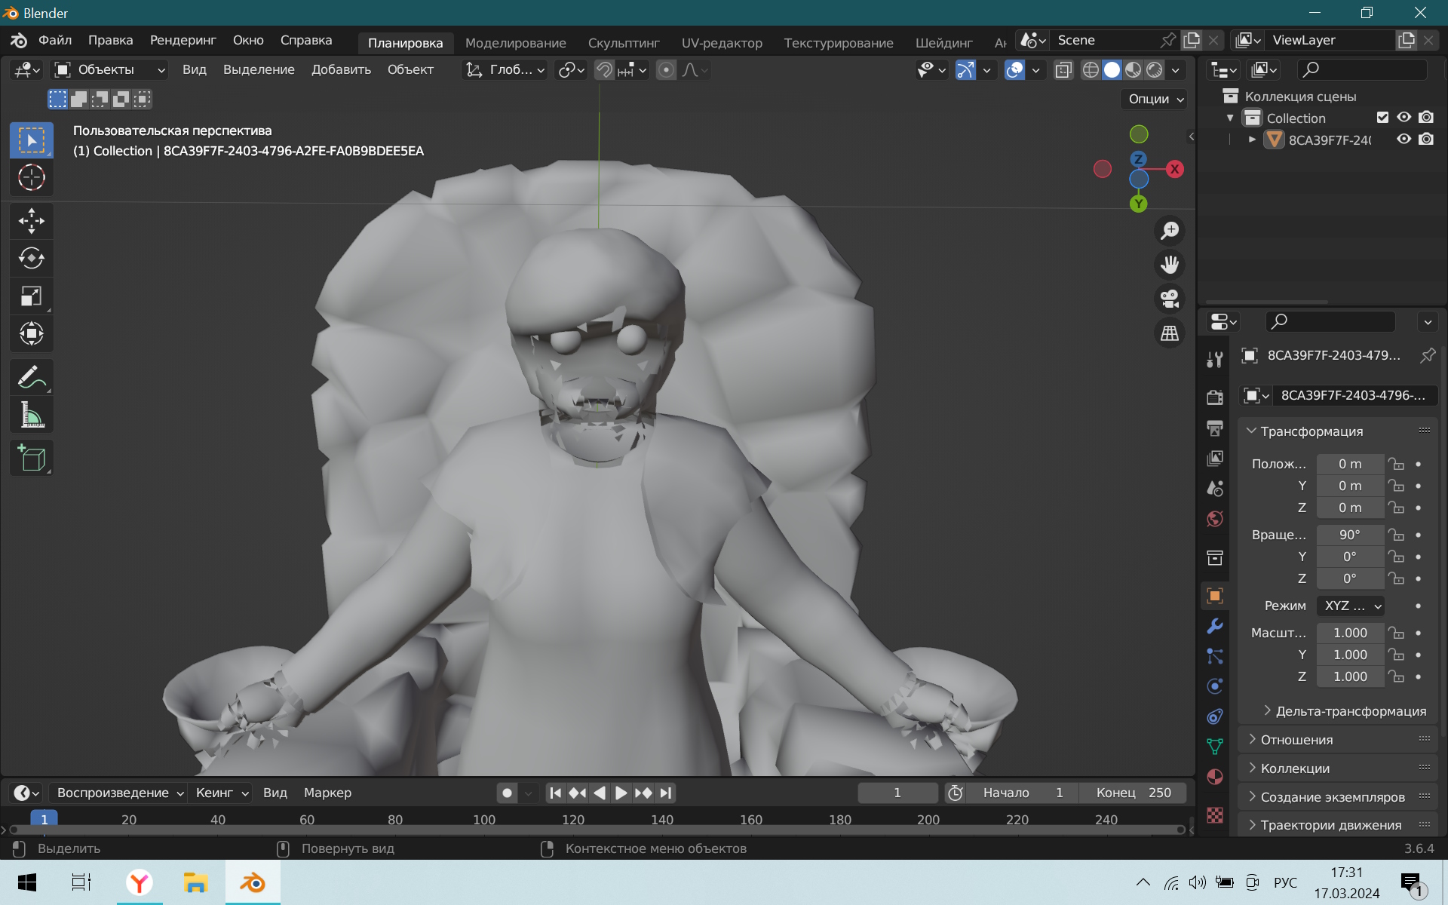Select the 3D Cursor tool
The image size is (1448, 905).
[x=31, y=178]
